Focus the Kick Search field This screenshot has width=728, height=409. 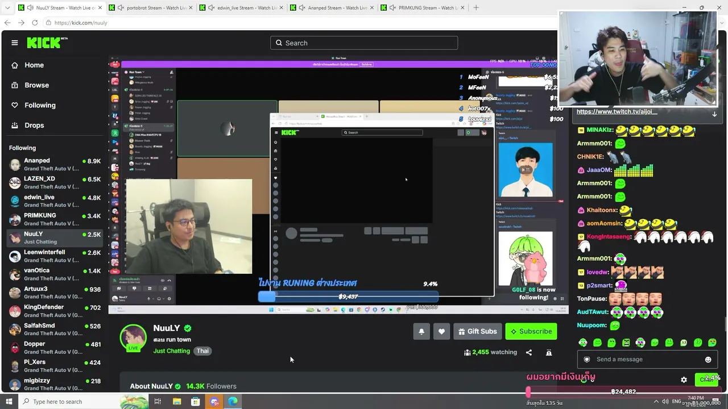coord(364,43)
